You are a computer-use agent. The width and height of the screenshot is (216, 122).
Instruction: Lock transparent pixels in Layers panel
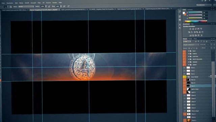point(189,48)
